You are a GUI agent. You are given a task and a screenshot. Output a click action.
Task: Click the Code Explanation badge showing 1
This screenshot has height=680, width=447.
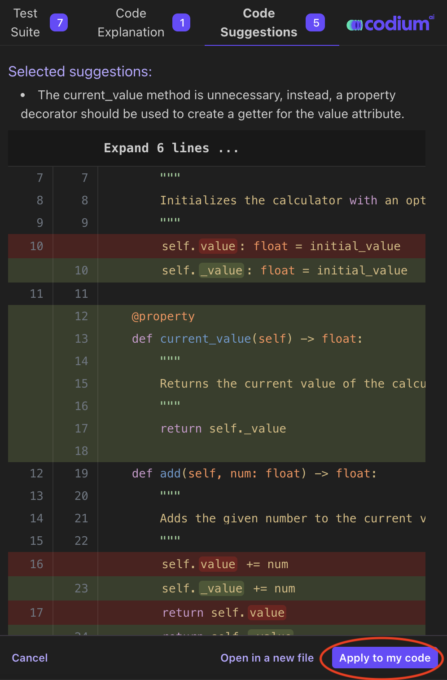pos(182,23)
